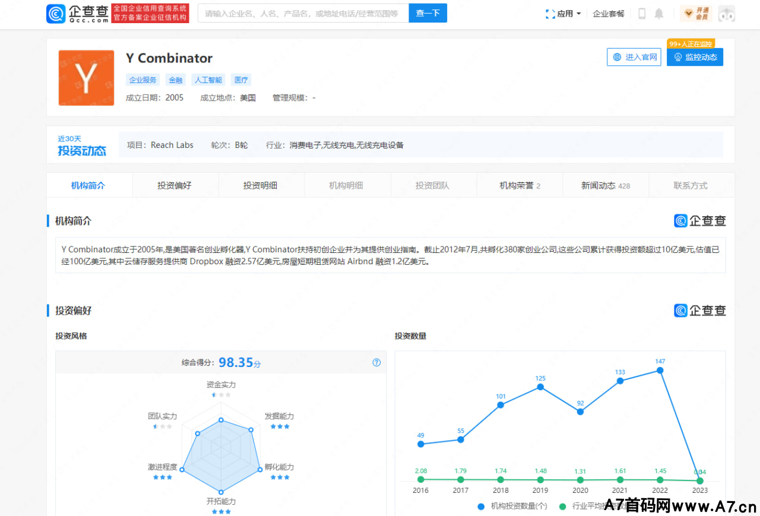Click the green industry-average point labeled 2.08

click(421, 479)
